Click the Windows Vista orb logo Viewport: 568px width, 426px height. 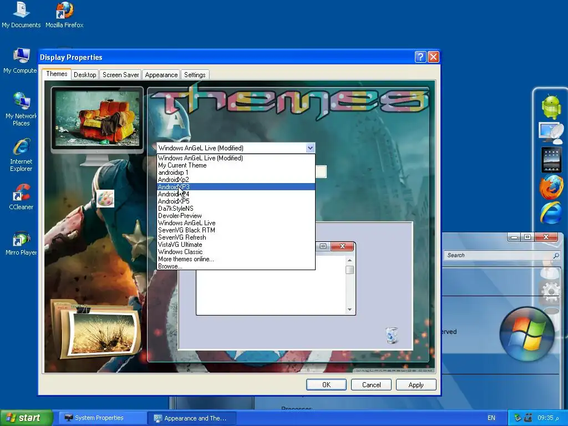coord(527,334)
